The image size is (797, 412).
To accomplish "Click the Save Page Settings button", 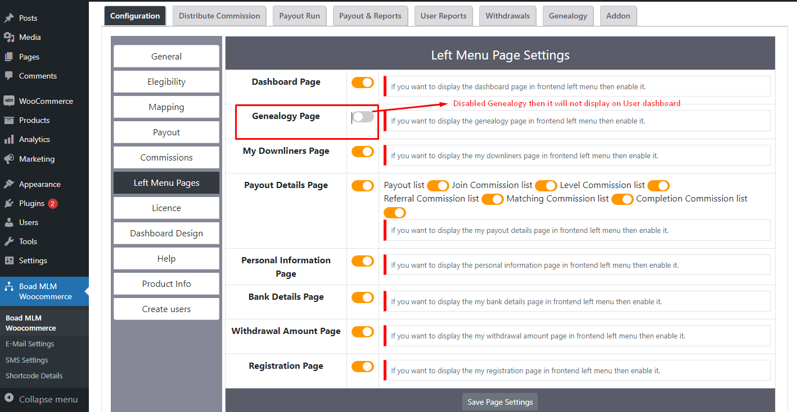I will [499, 401].
